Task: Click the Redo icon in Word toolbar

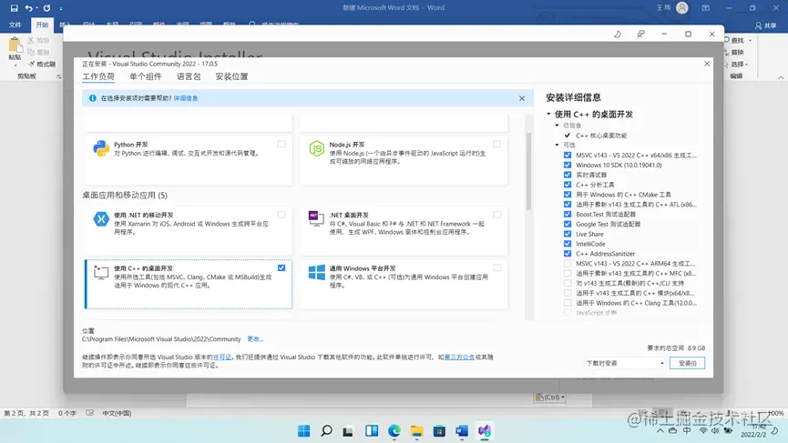Action: point(46,8)
